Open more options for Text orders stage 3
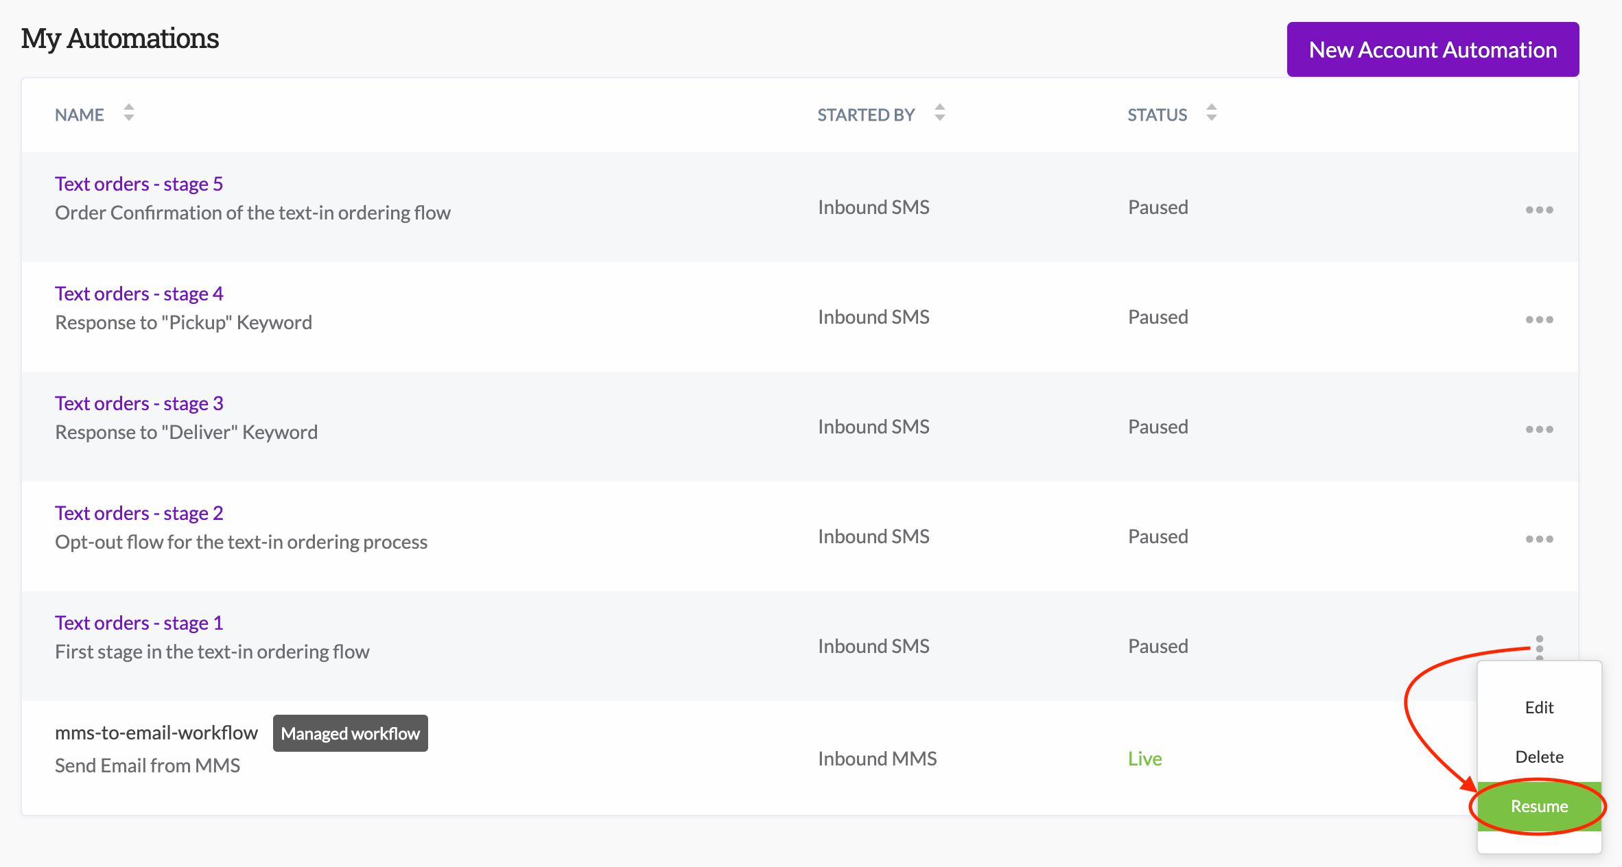 pos(1539,429)
